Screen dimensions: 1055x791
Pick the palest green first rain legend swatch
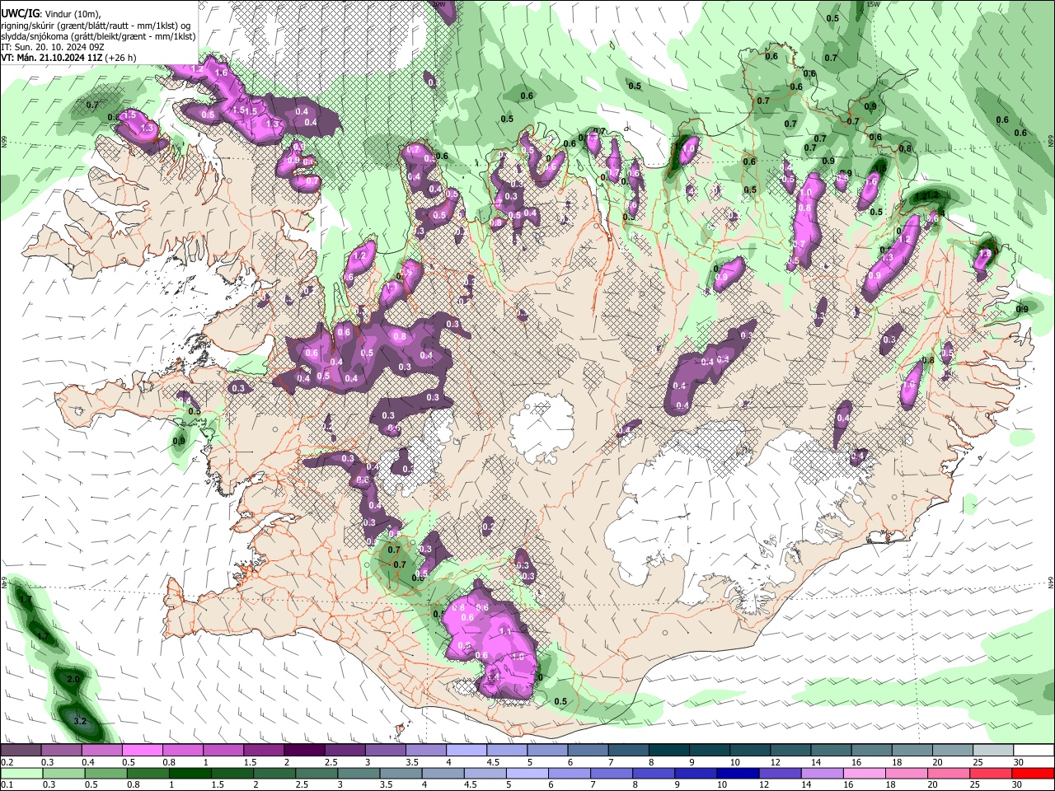[21, 774]
